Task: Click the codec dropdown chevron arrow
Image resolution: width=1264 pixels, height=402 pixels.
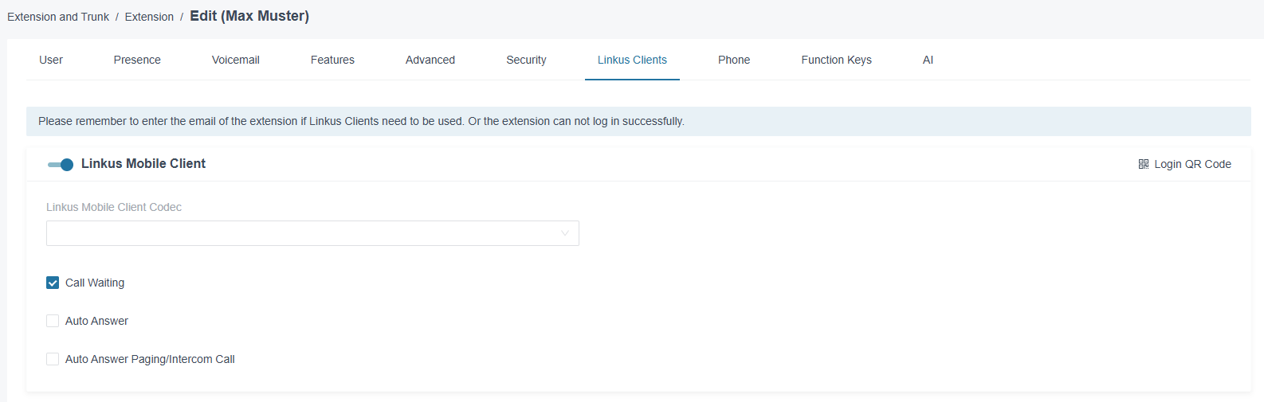Action: tap(565, 233)
